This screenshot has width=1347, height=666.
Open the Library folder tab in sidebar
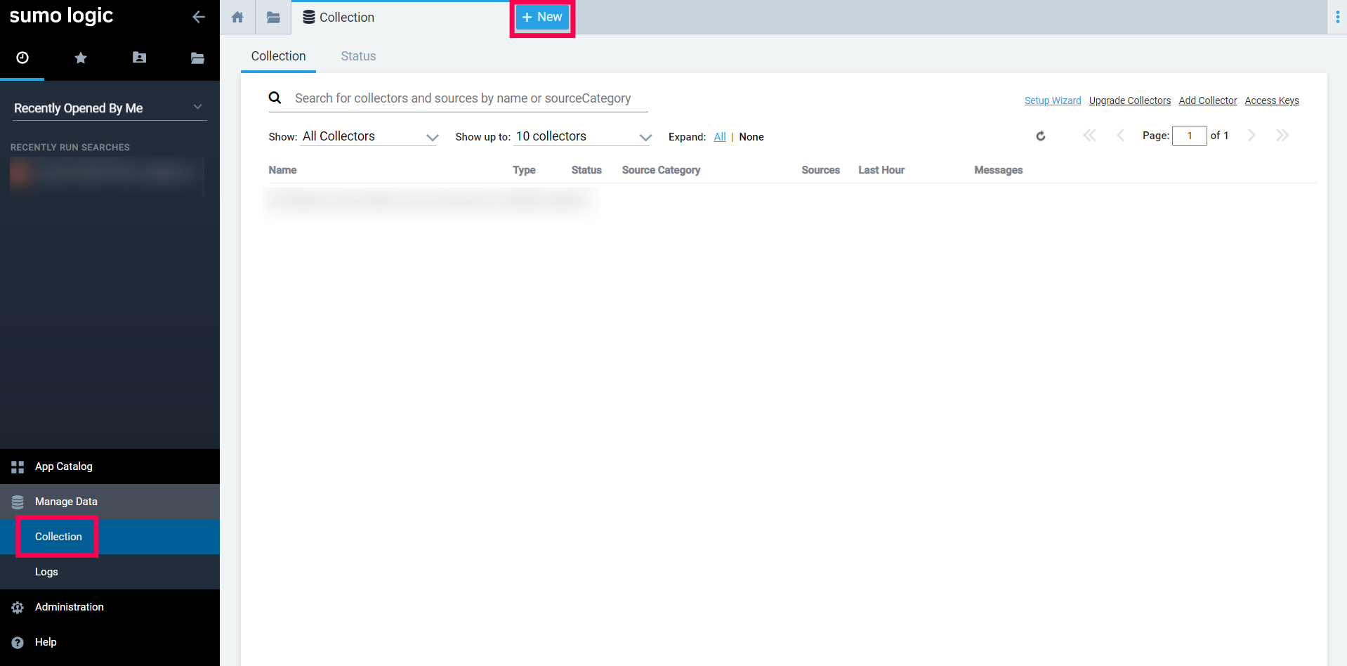pyautogui.click(x=197, y=58)
